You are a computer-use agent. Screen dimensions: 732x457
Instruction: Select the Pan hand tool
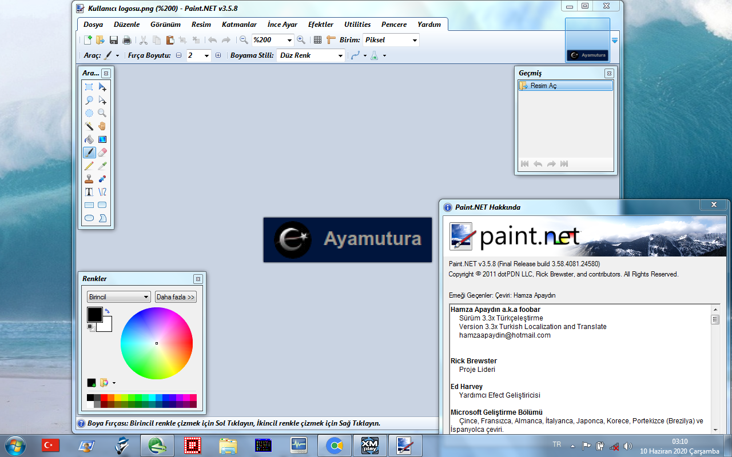point(102,126)
